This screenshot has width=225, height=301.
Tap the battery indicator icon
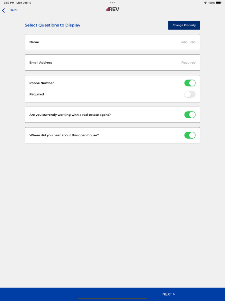pos(219,3)
